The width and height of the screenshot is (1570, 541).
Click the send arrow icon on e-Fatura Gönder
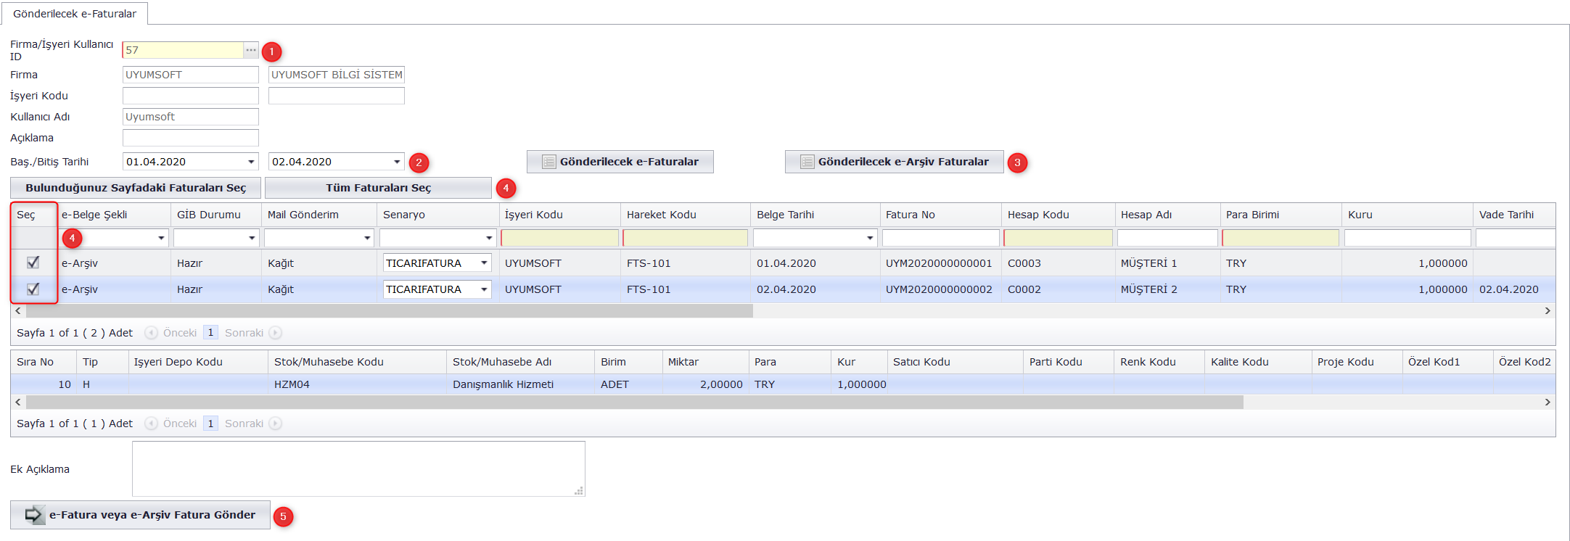coord(33,515)
